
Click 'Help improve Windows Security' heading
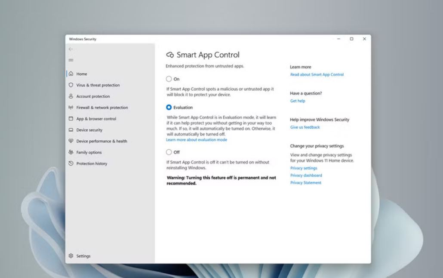(320, 120)
